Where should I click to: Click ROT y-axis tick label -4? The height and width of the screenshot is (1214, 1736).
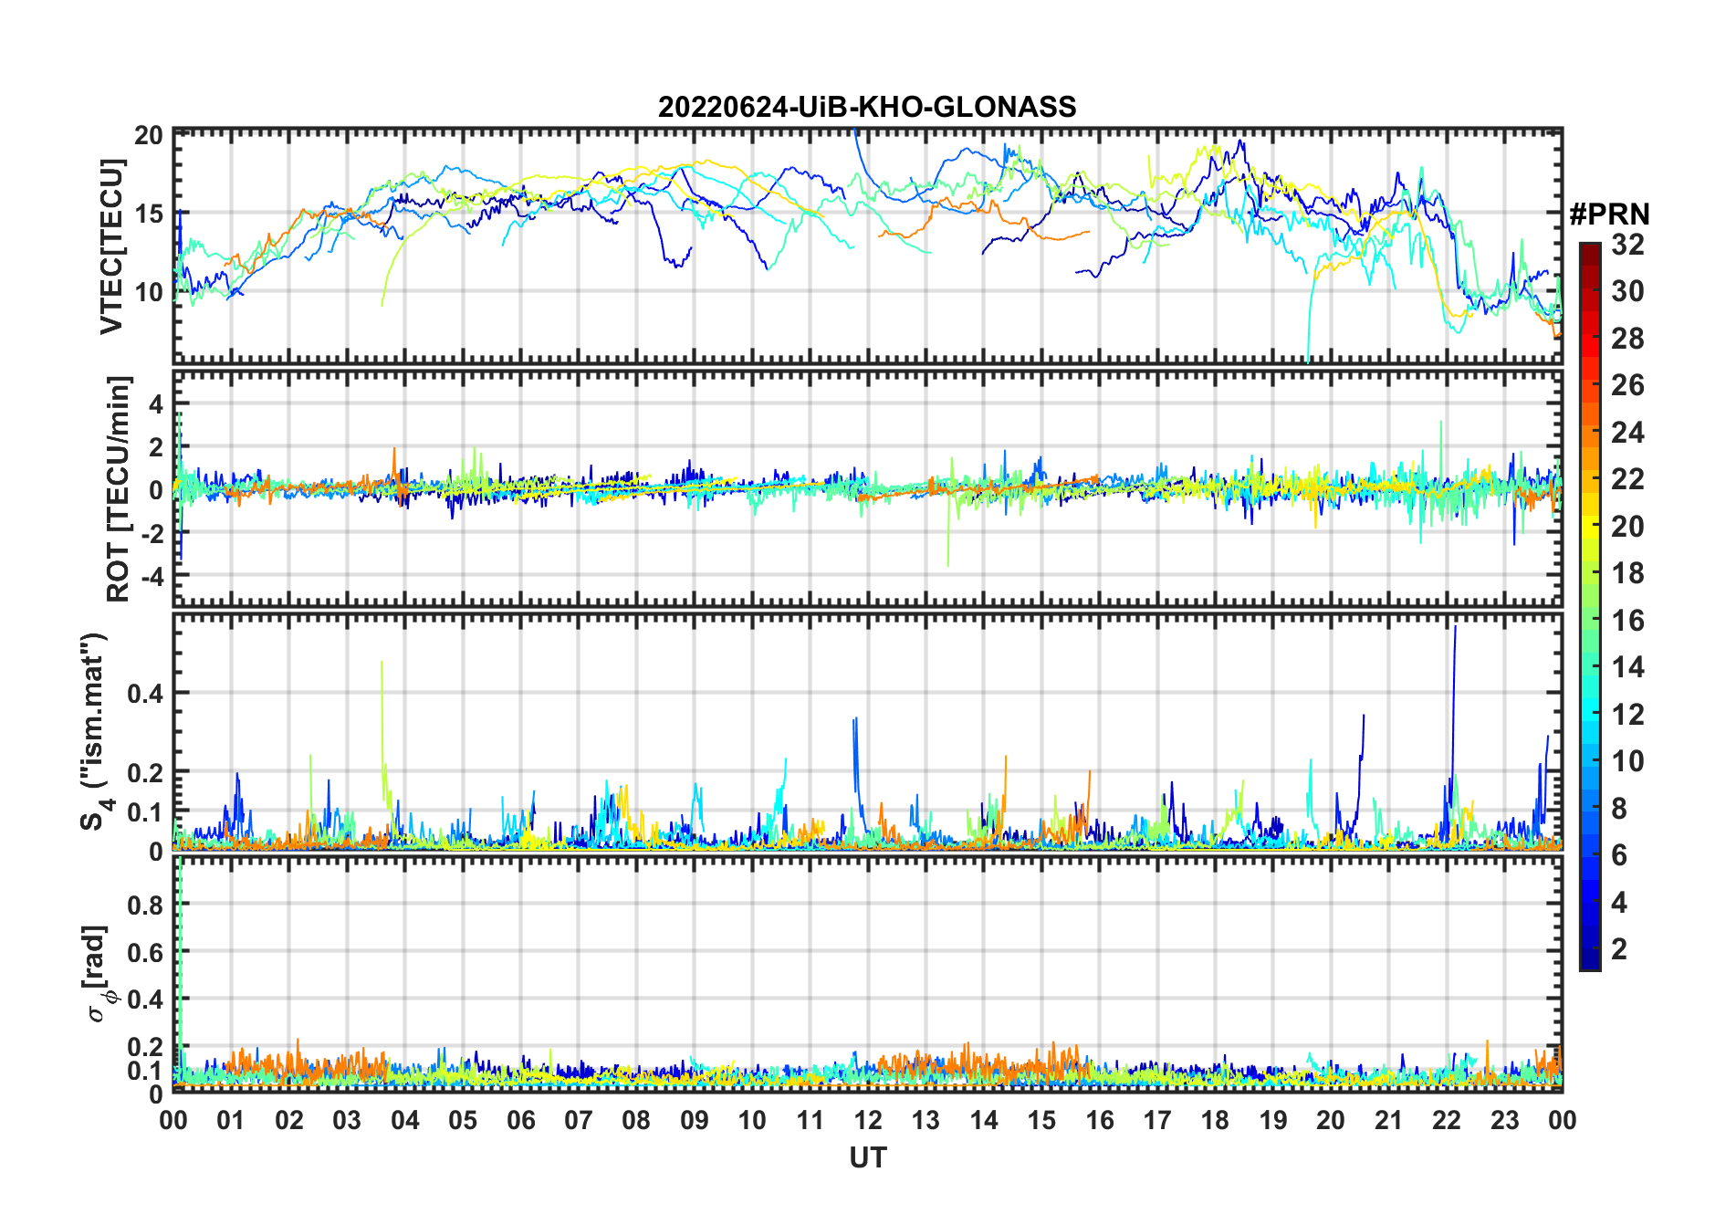click(x=151, y=577)
